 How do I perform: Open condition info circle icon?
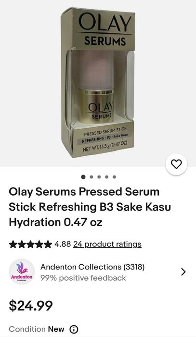(x=74, y=329)
